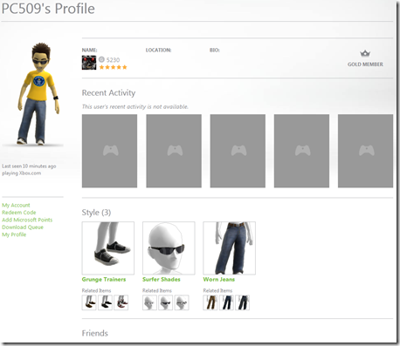Open the Redeem Code link
Viewport: 400px width, 346px height.
19,213
